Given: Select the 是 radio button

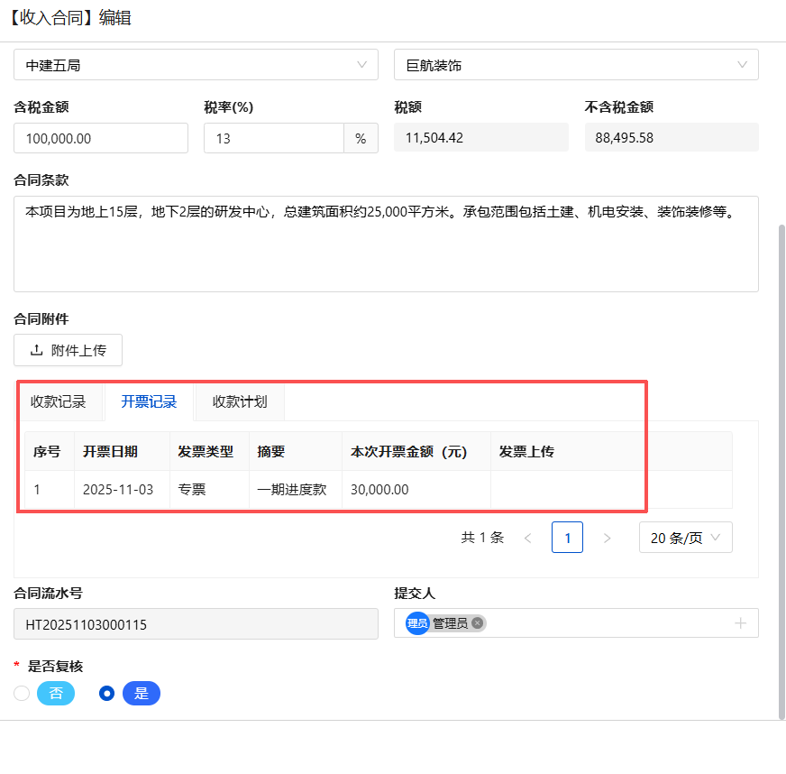Looking at the screenshot, I should (x=106, y=693).
